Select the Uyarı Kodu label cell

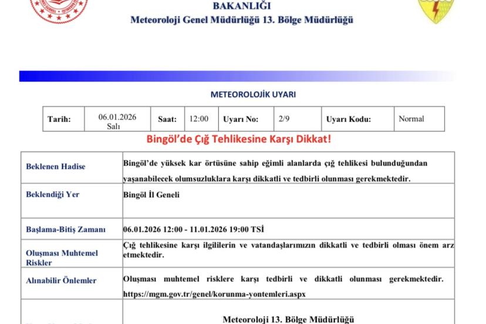pyautogui.click(x=348, y=119)
